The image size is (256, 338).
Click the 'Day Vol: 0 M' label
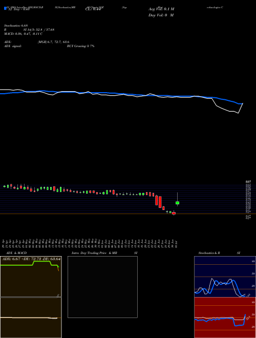pyautogui.click(x=161, y=15)
